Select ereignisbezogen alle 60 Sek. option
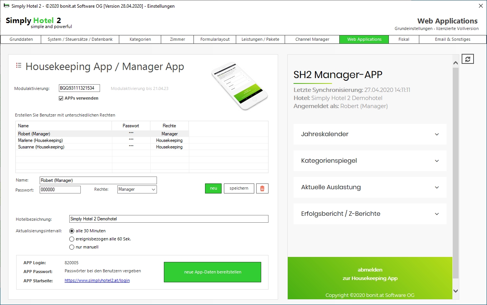 pos(72,239)
